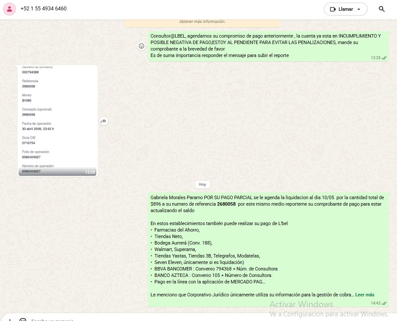This screenshot has width=397, height=321.
Task: Start a video call with Llamar button
Action: point(342,9)
